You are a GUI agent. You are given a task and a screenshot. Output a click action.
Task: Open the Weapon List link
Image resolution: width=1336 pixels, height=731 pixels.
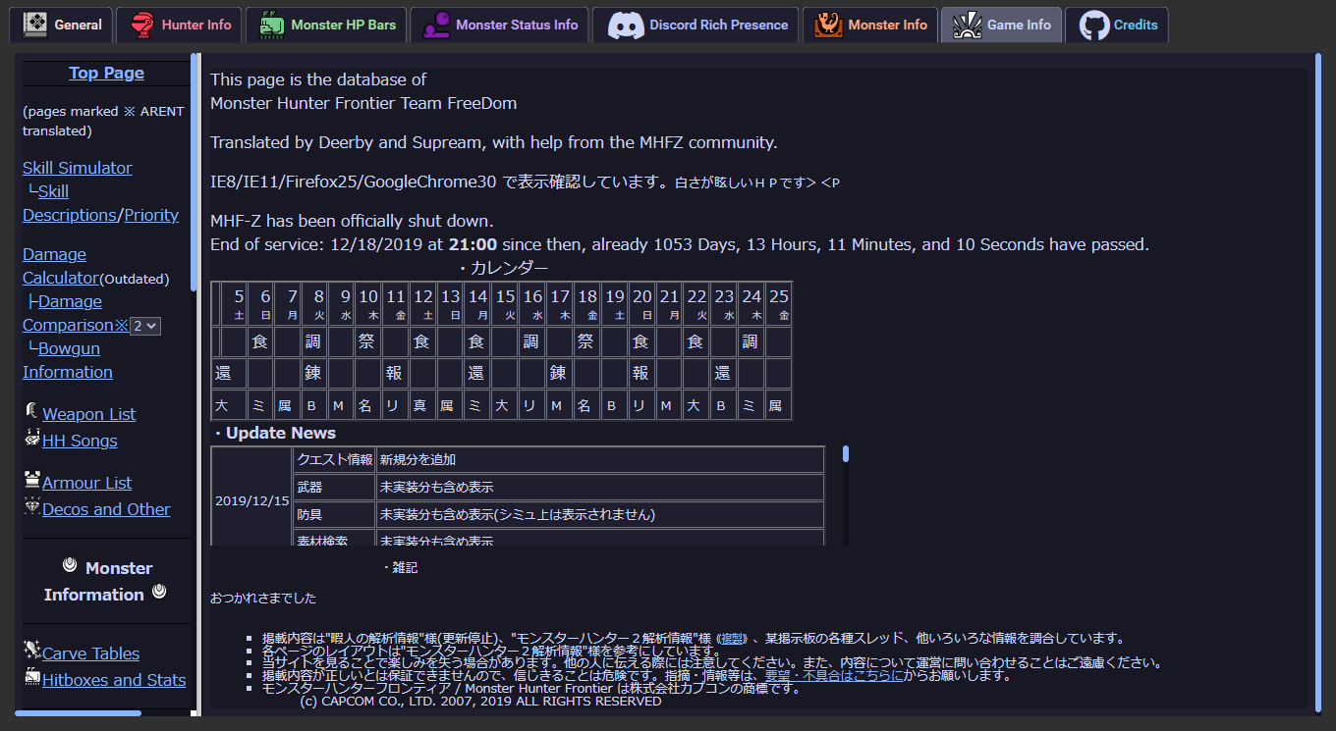point(88,414)
